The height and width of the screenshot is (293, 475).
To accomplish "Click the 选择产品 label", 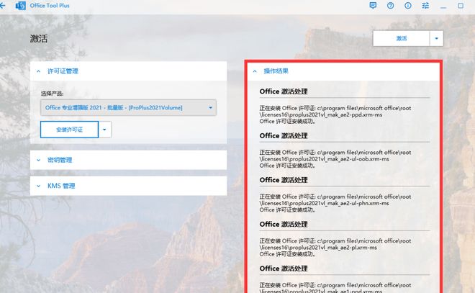I will click(52, 94).
